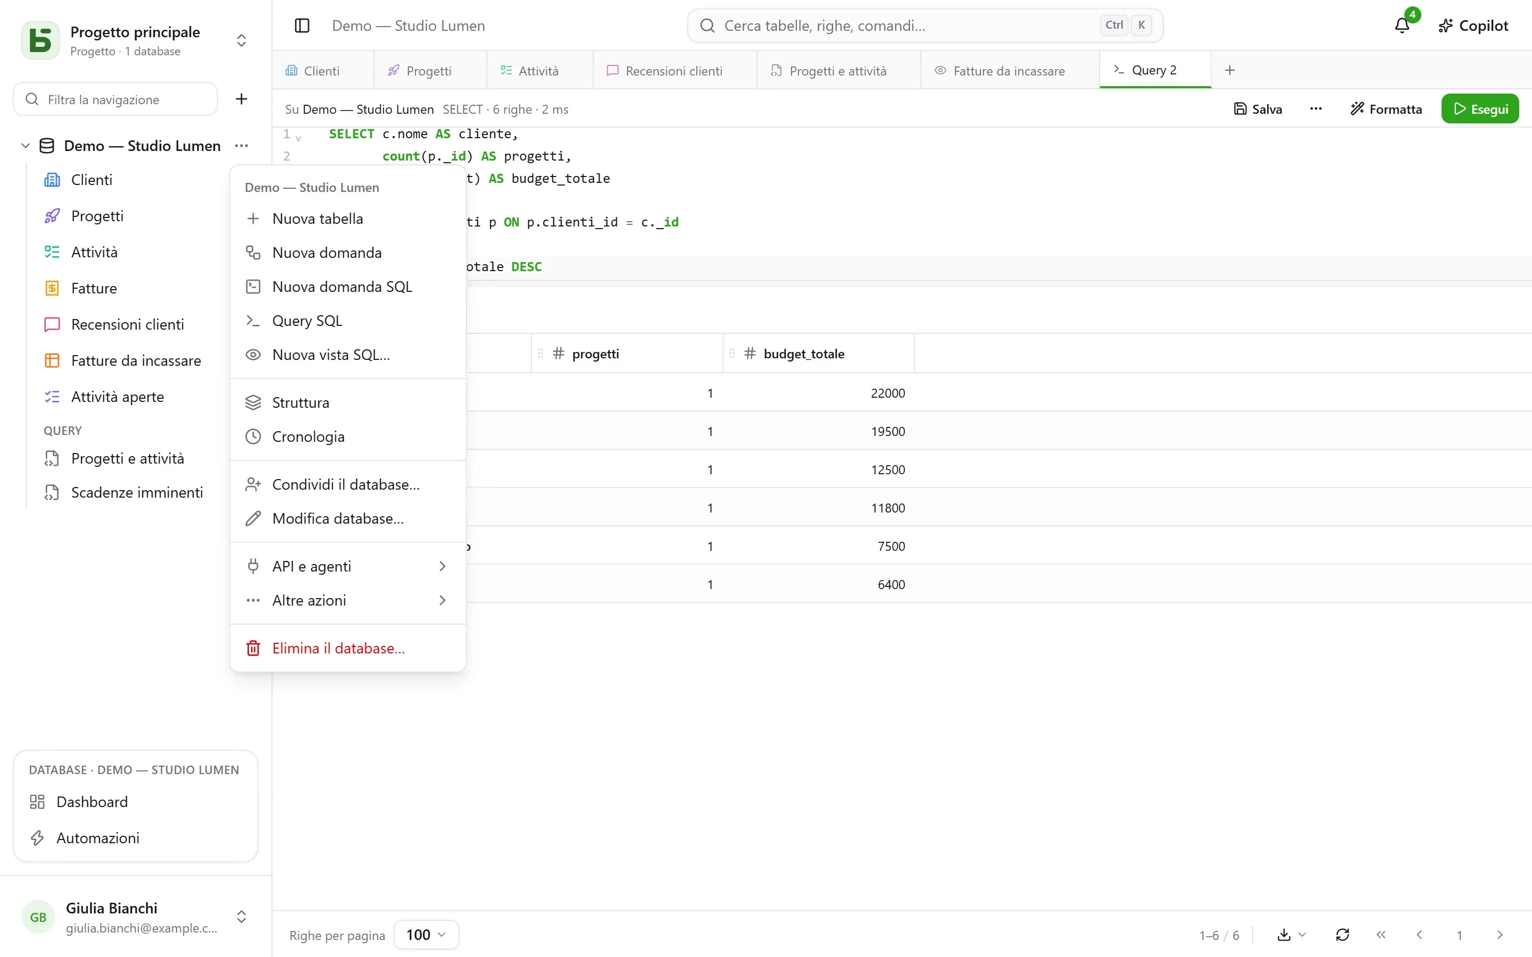Click the Formatta button
This screenshot has height=957, width=1532.
coord(1386,109)
